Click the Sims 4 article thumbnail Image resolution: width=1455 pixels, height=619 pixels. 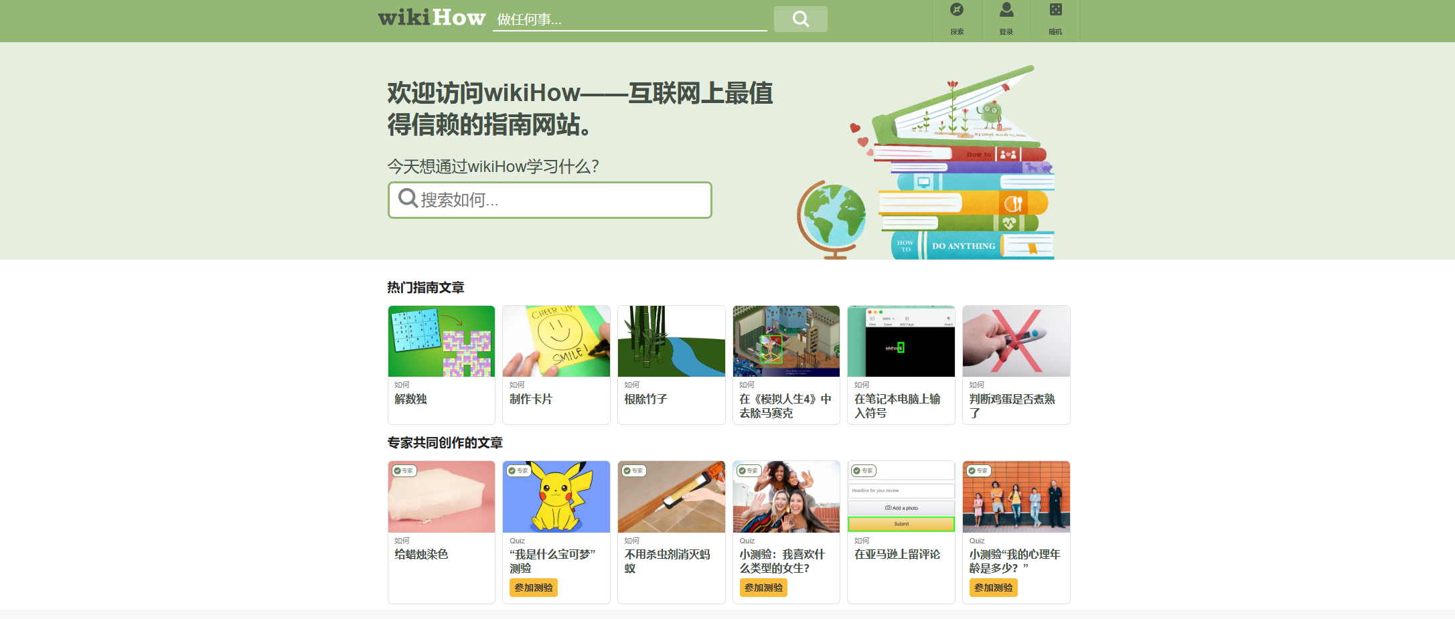point(786,341)
